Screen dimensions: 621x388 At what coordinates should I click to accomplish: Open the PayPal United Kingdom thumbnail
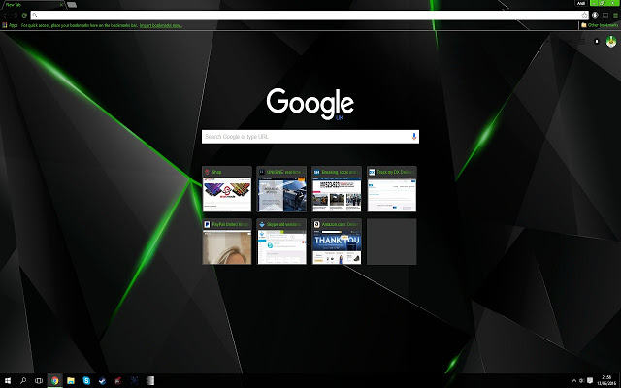[227, 242]
